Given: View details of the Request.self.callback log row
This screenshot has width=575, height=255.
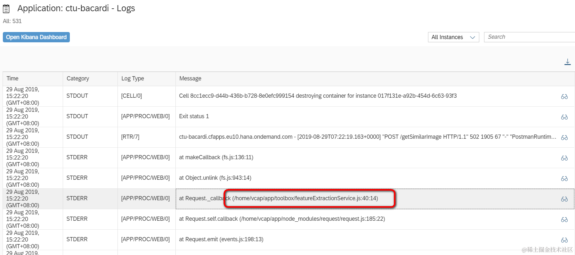Looking at the screenshot, I should (564, 219).
